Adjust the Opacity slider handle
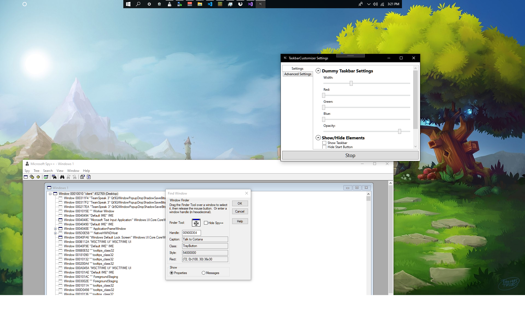 pyautogui.click(x=400, y=131)
